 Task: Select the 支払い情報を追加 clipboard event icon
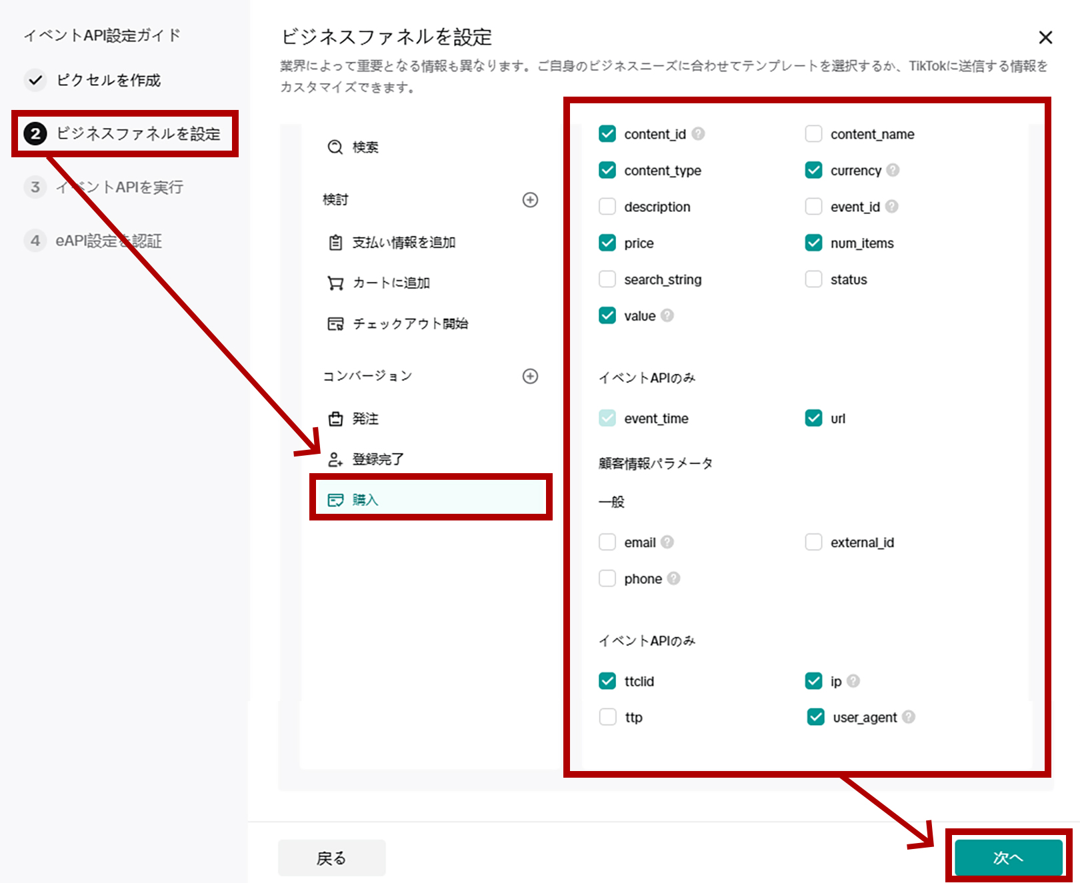336,243
